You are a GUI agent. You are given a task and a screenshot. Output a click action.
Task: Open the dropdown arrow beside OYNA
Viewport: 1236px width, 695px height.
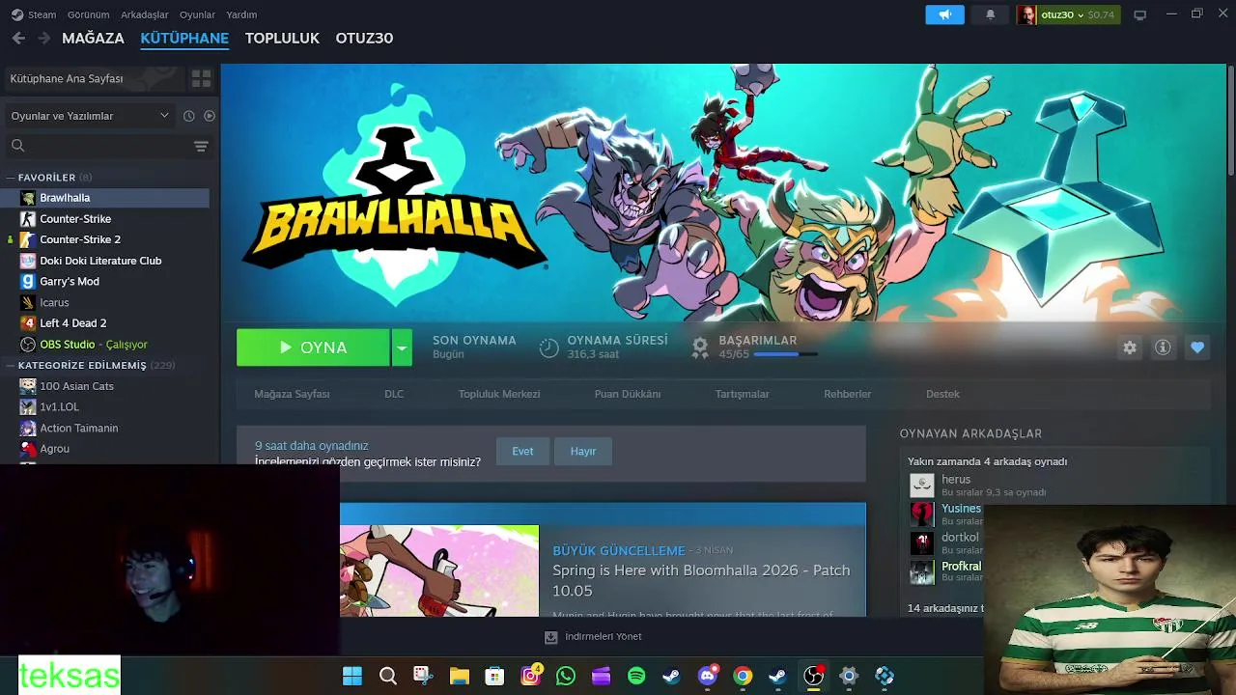402,347
